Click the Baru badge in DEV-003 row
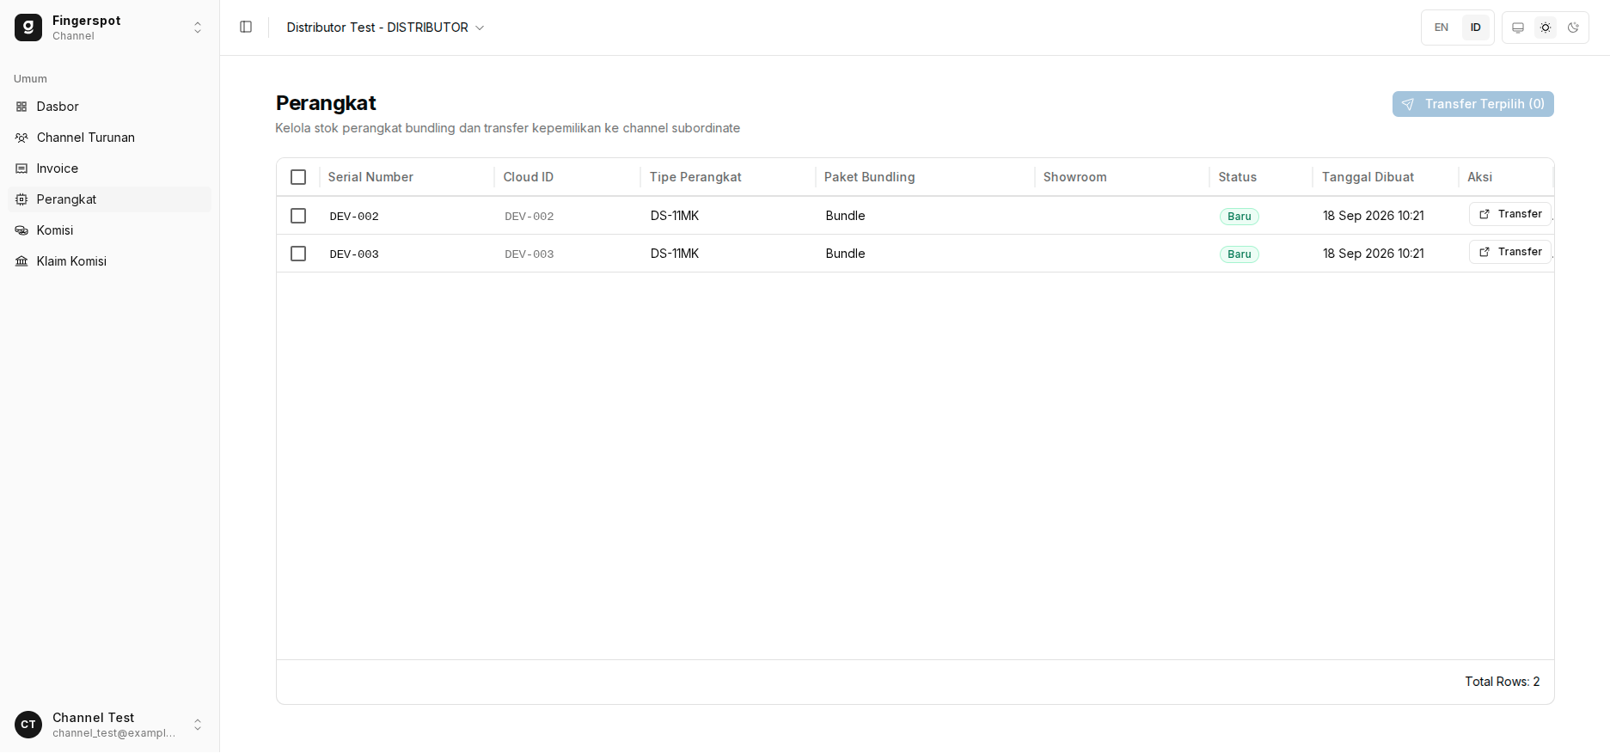The image size is (1610, 753). tap(1240, 254)
